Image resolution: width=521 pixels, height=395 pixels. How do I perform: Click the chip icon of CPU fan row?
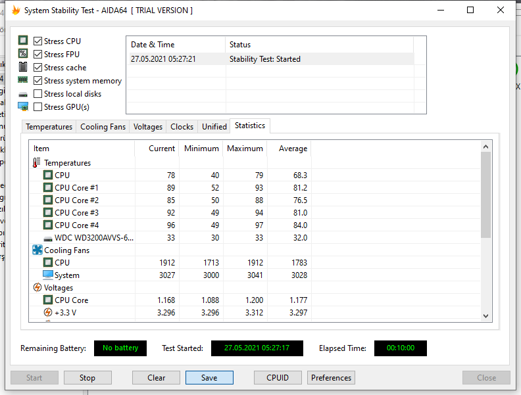click(x=48, y=262)
